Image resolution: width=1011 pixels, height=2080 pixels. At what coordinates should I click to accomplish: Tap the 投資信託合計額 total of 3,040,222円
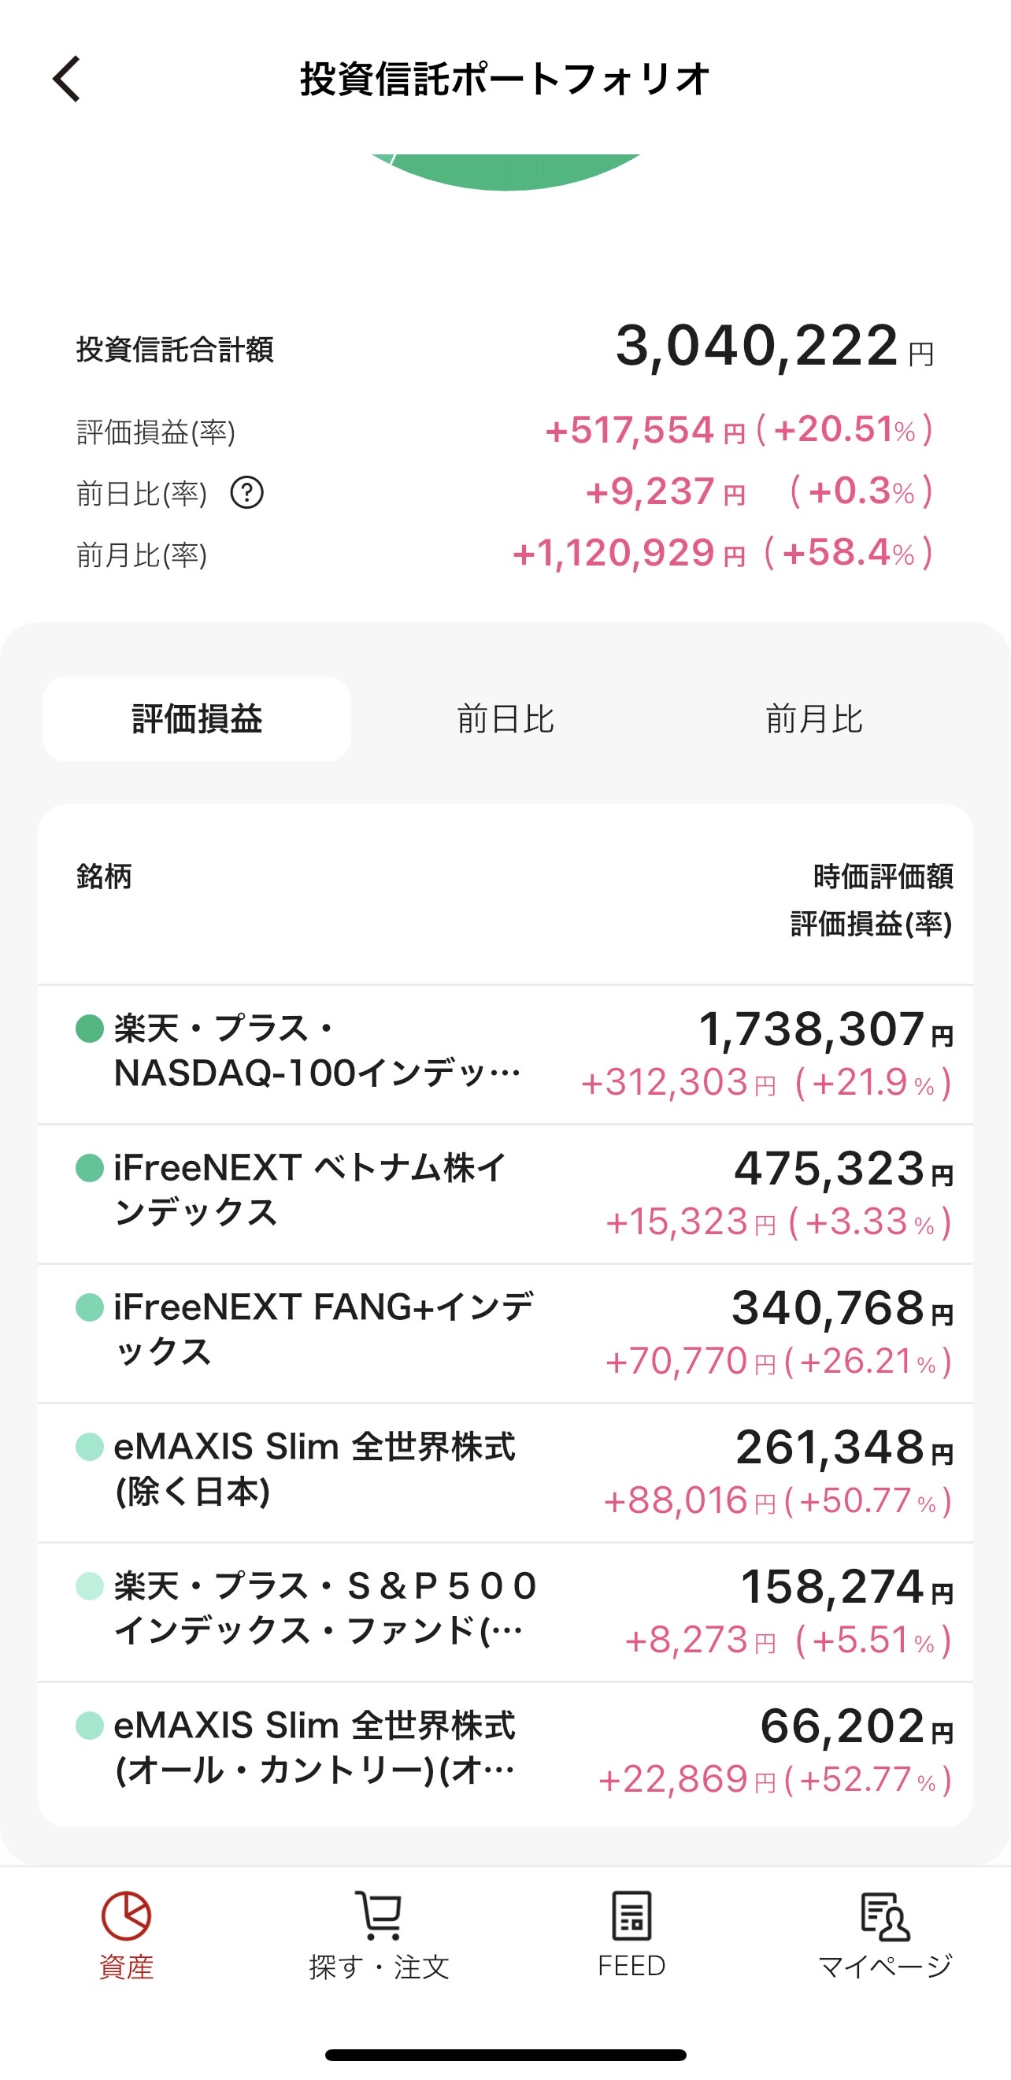(757, 347)
